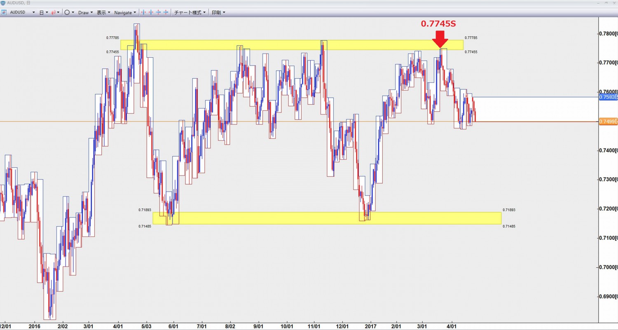The image size is (618, 330).
Task: Expand the チャート様式 dropdown
Action: [190, 12]
